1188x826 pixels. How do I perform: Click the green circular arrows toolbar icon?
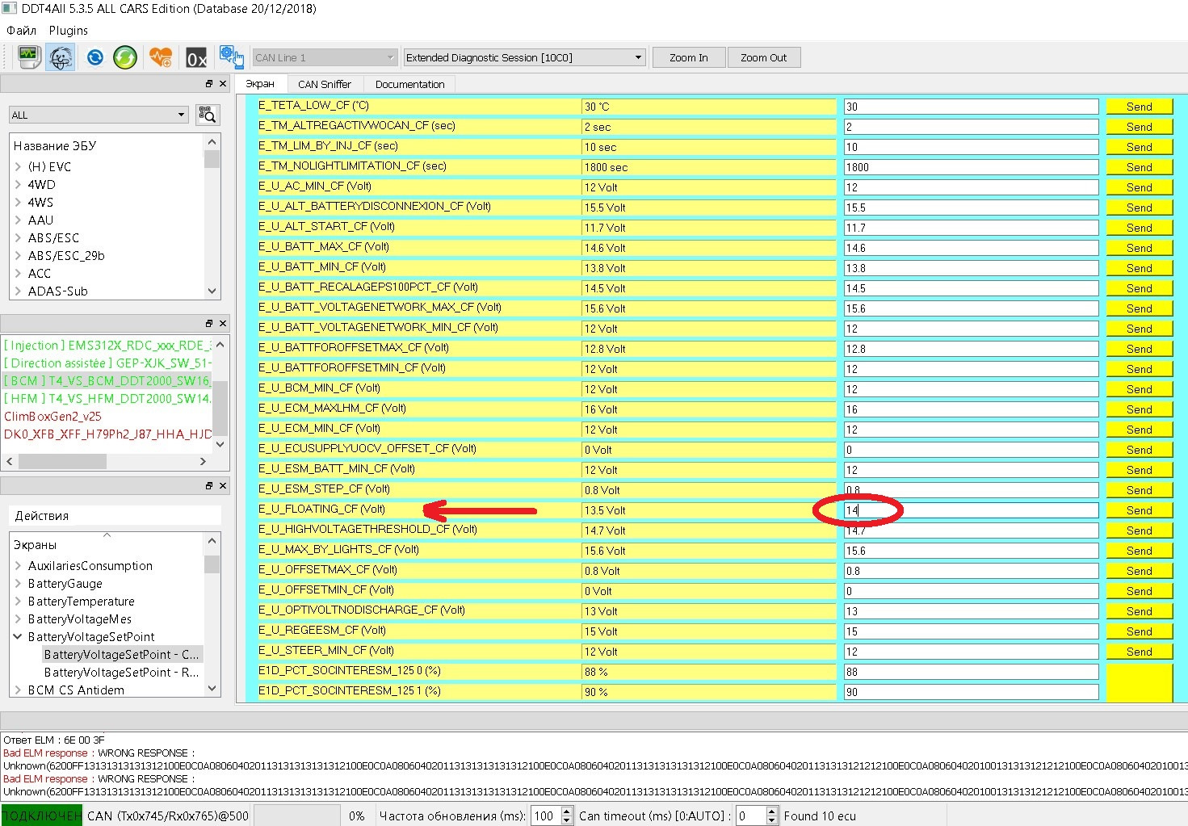point(125,57)
